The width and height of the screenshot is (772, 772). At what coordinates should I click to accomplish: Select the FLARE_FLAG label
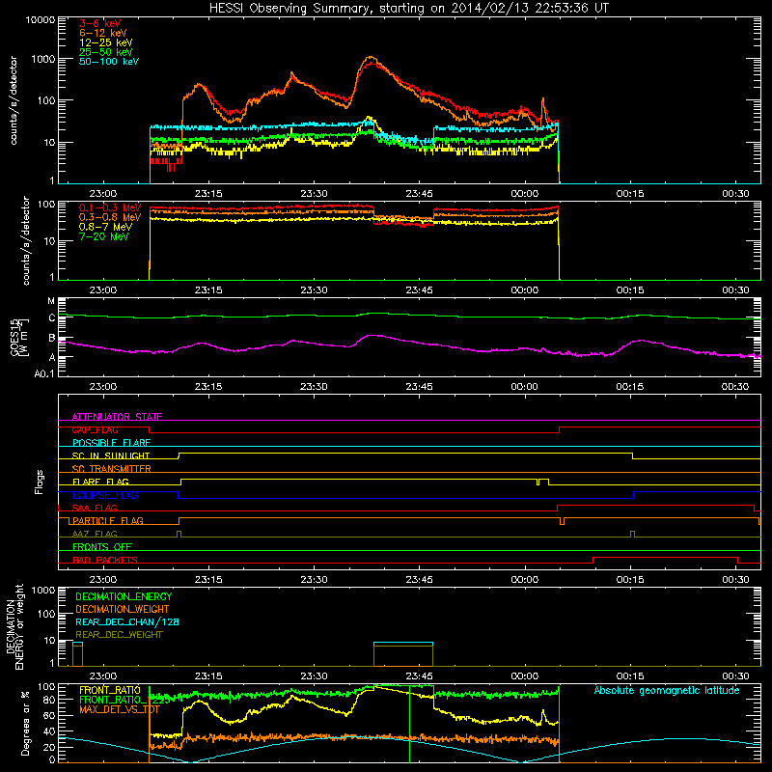click(x=100, y=482)
